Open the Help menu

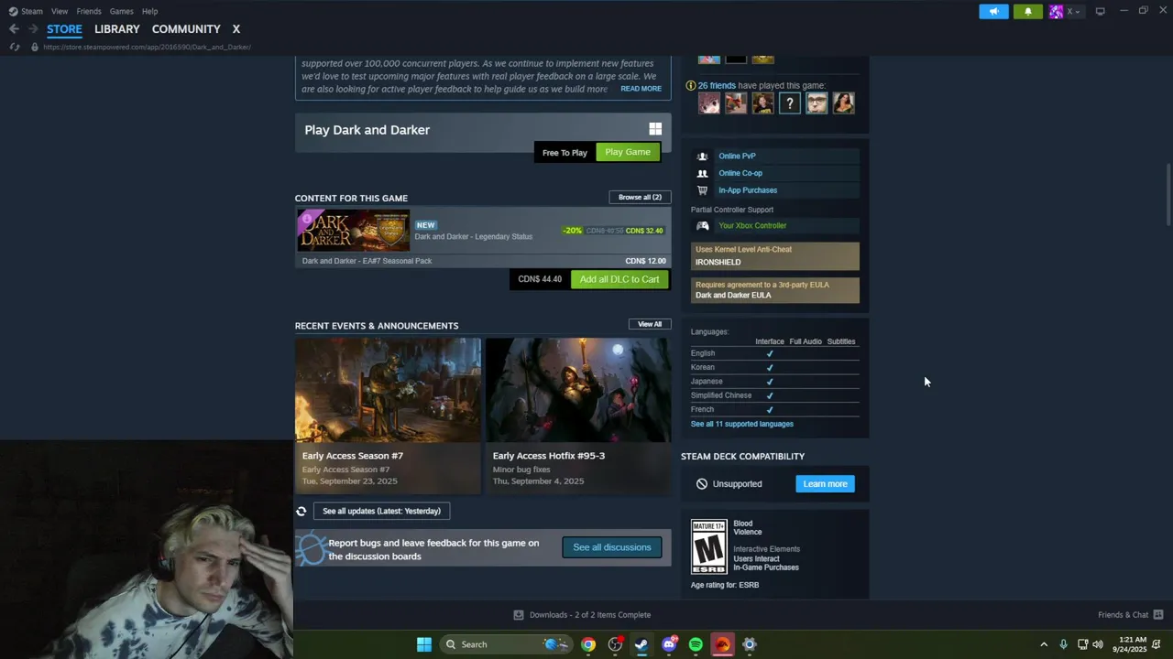(x=149, y=11)
